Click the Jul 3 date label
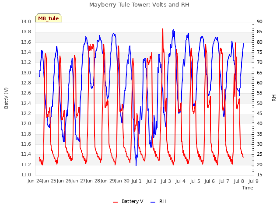This screenshot has height=210, width=280. [166, 181]
